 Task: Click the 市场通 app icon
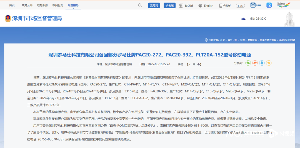pyautogui.click(x=253, y=5)
